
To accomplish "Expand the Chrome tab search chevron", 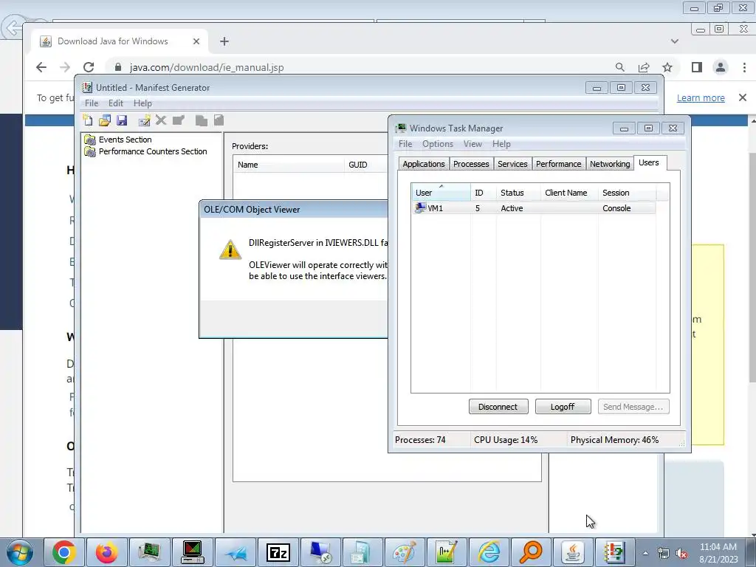I will click(x=675, y=41).
